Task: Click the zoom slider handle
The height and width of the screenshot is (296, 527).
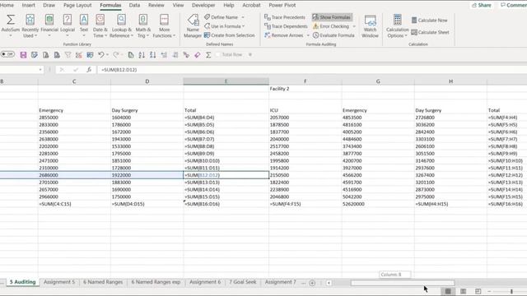Action: (511, 291)
